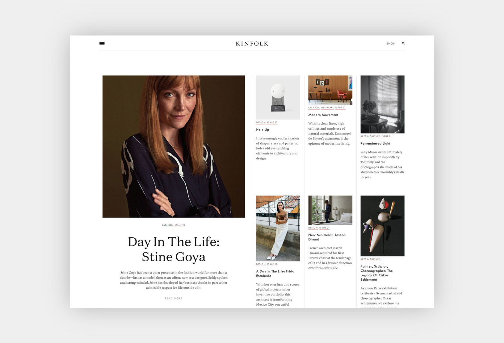This screenshot has height=343, width=504.
Task: Open the Remembered Light window blinds thumbnail
Action: coord(382,104)
